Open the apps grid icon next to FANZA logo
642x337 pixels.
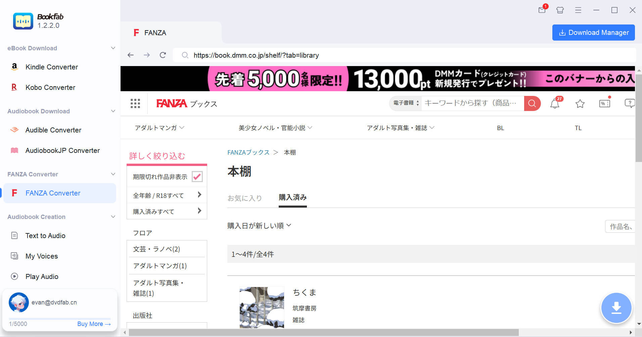135,104
